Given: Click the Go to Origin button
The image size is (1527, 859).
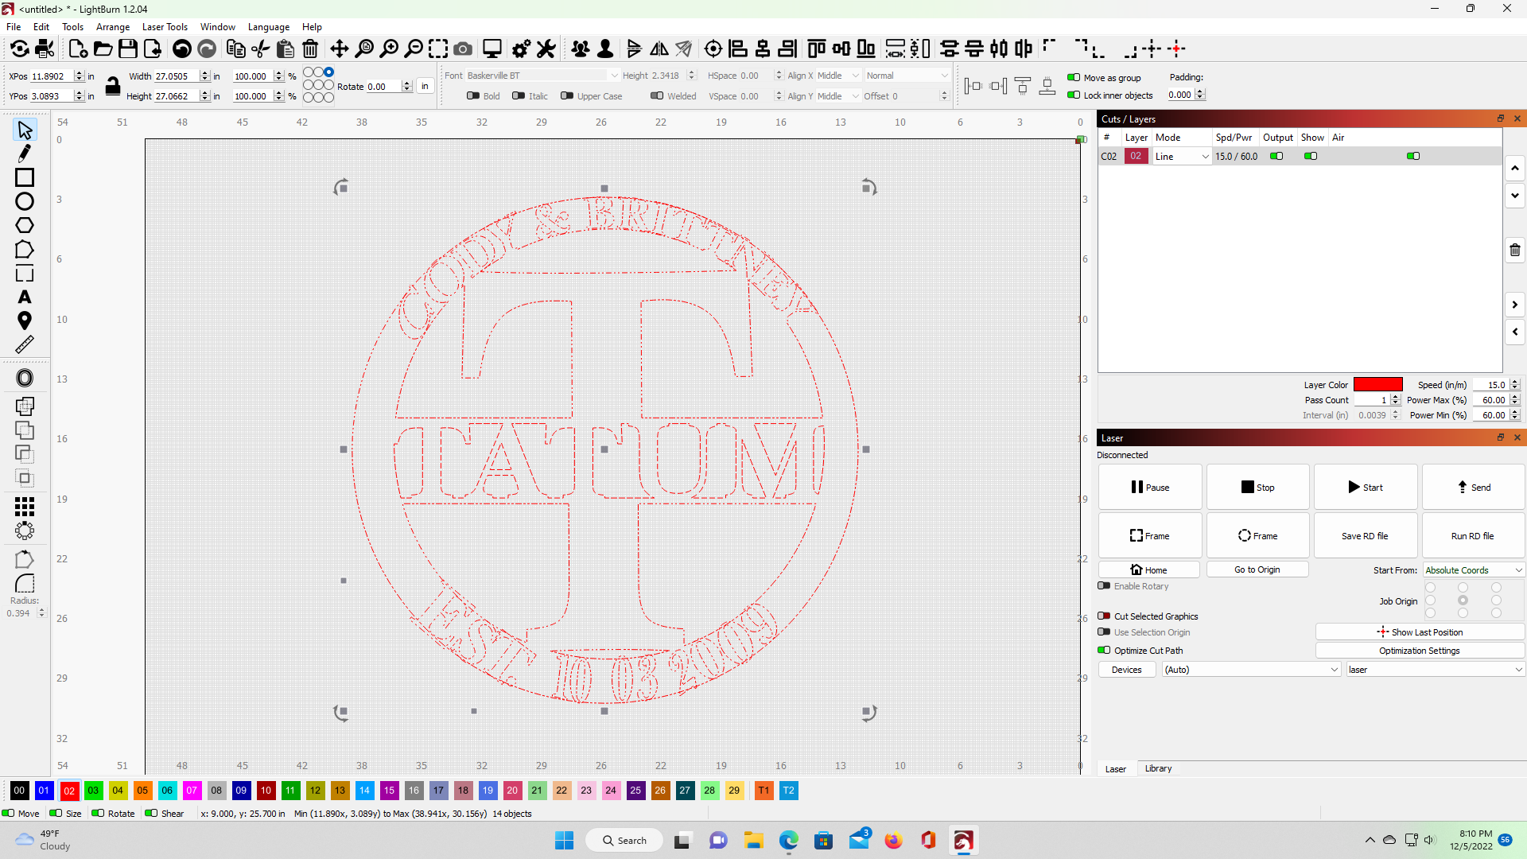Looking at the screenshot, I should 1257,569.
